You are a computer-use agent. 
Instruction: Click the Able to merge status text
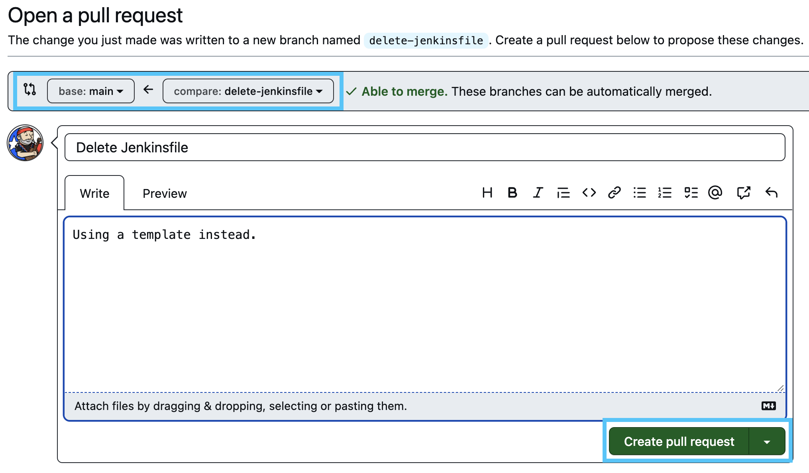tap(404, 91)
